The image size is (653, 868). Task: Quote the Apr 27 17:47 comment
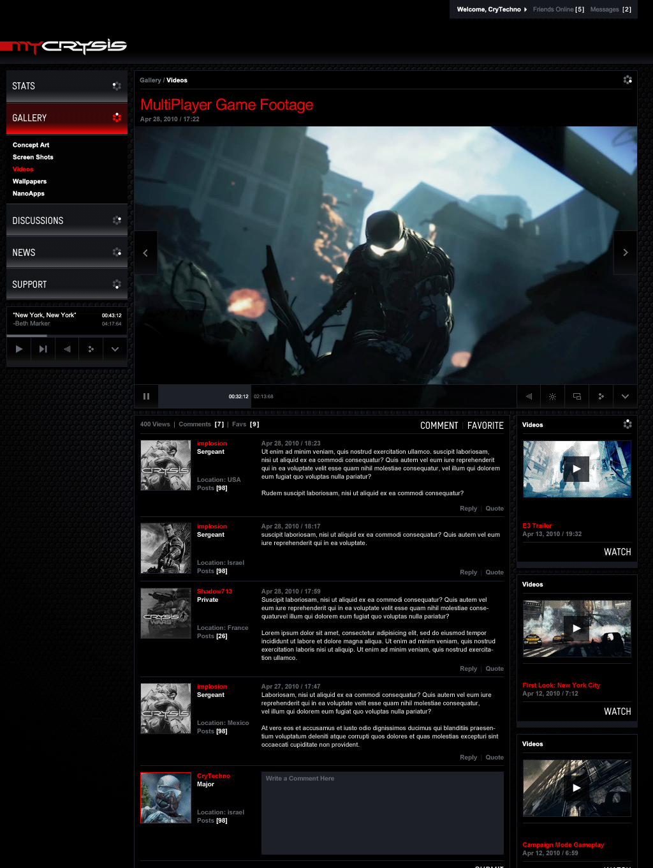tap(495, 758)
